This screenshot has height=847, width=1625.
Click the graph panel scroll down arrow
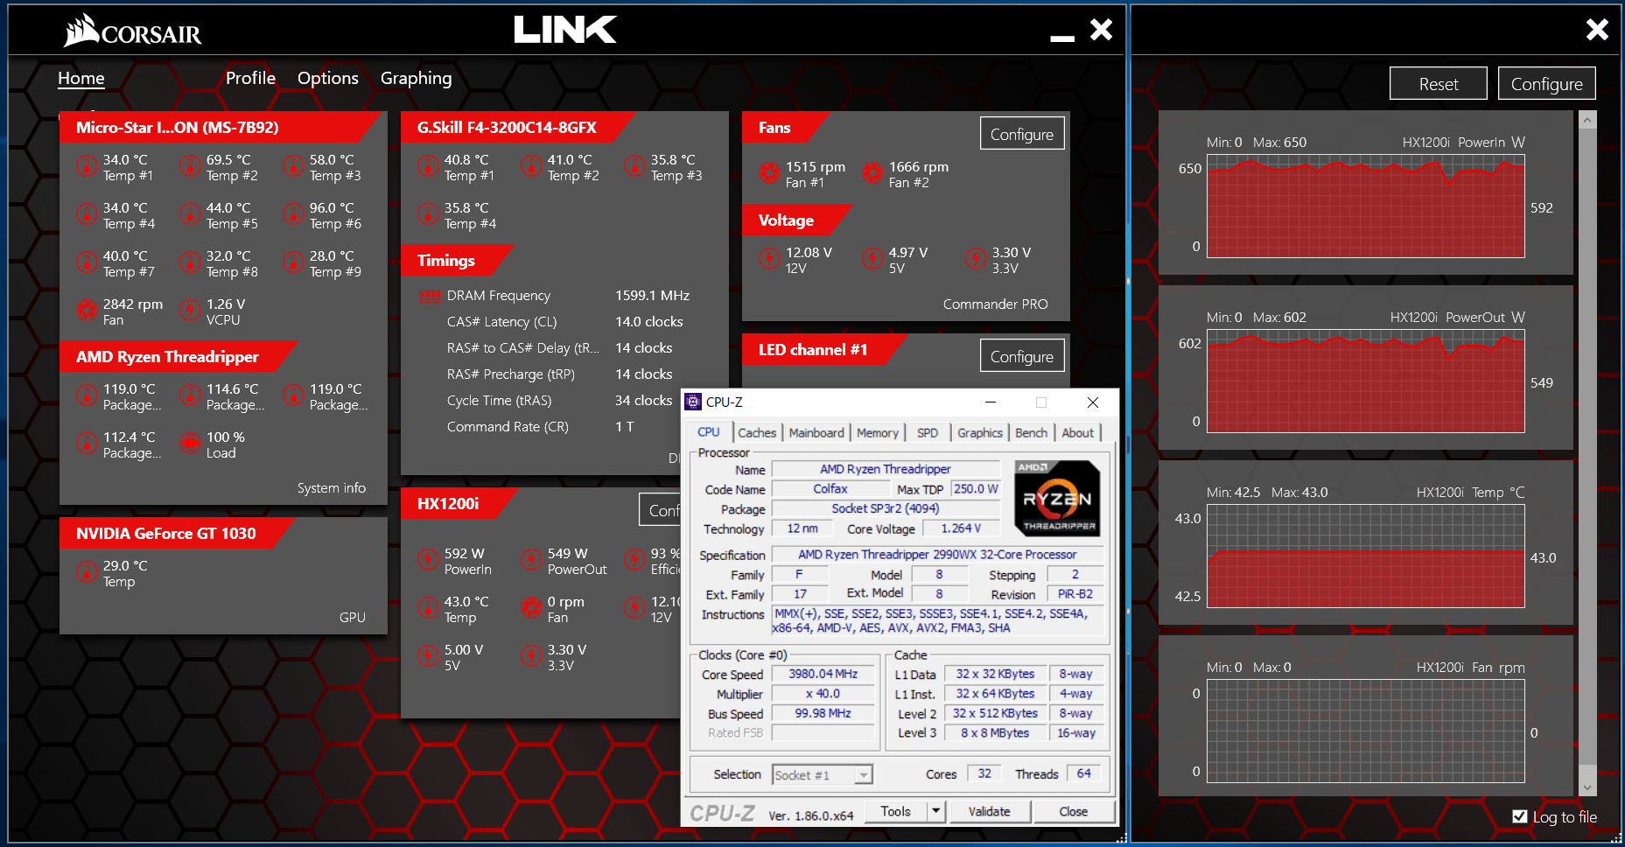coord(1587,787)
